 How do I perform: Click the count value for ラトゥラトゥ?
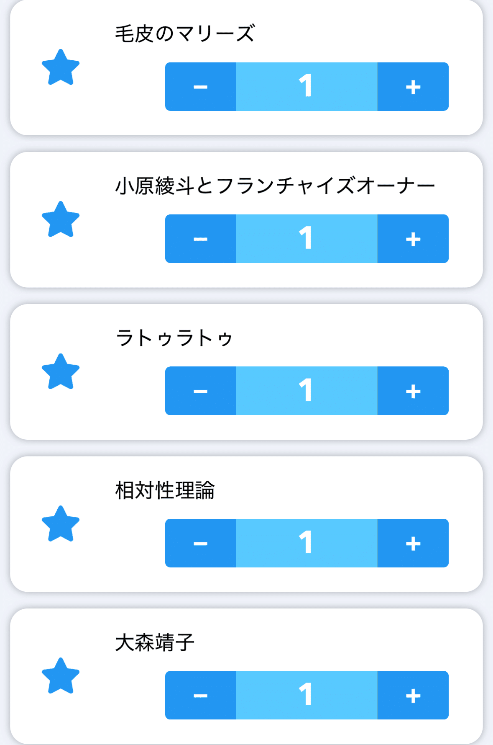[x=307, y=391]
